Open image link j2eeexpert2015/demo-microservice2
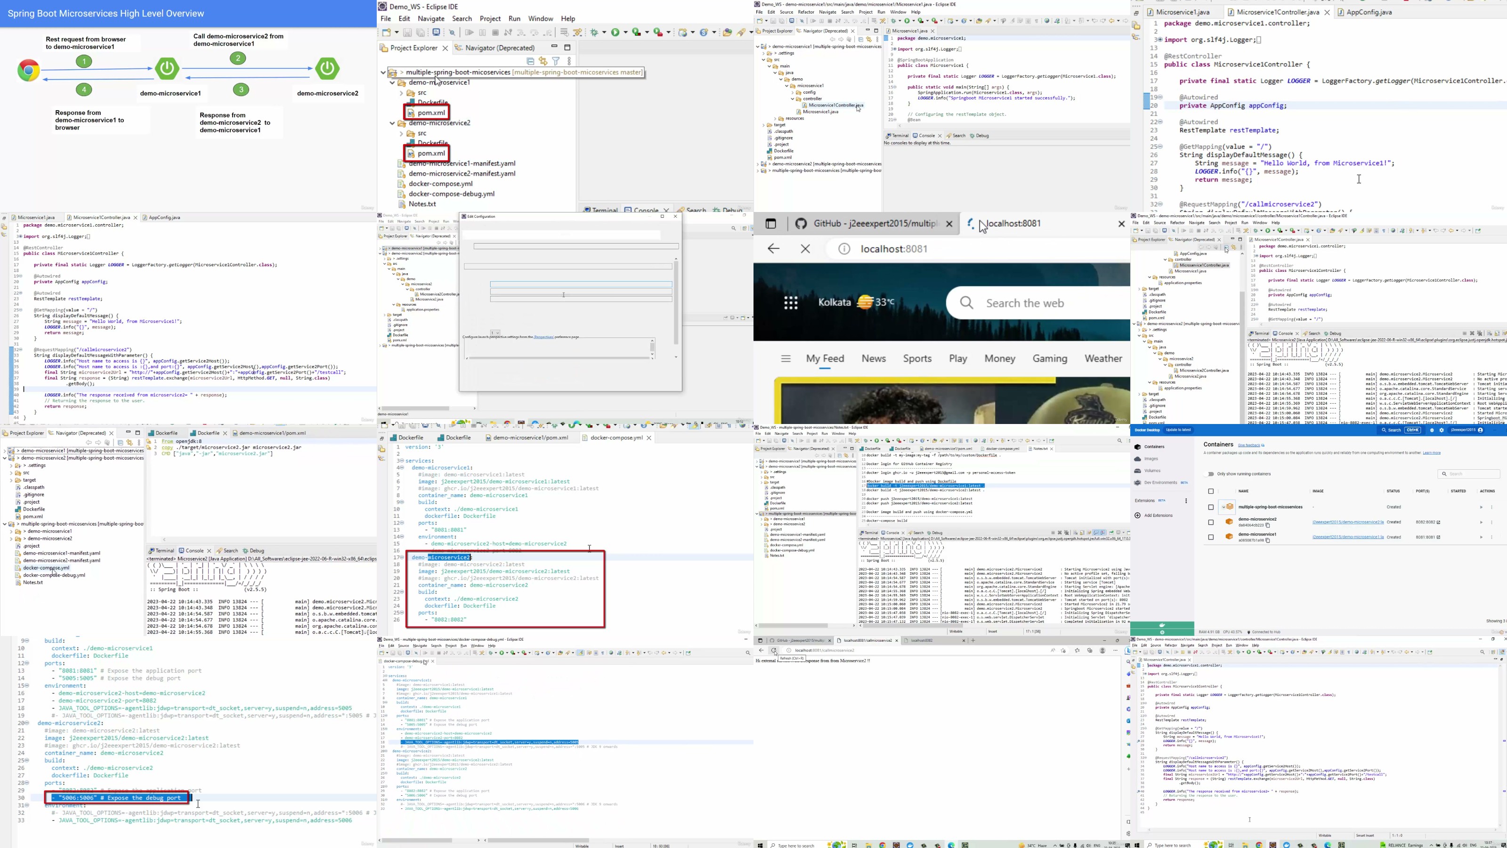 point(1348,522)
